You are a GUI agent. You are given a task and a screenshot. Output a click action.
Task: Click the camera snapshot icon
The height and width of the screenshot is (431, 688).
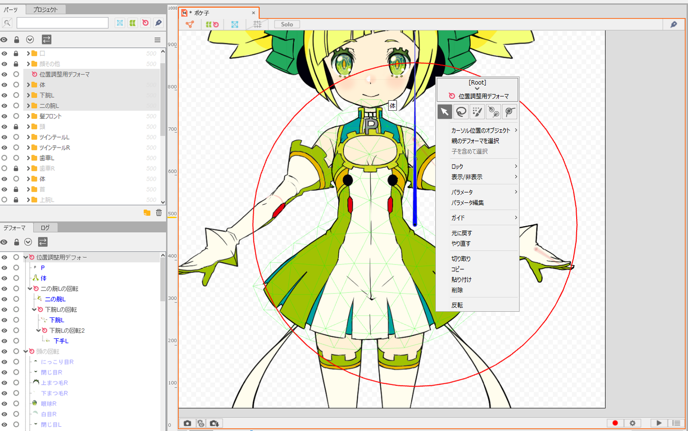[187, 423]
